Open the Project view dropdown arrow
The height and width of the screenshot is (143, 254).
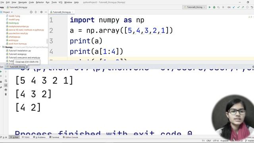pos(12,12)
